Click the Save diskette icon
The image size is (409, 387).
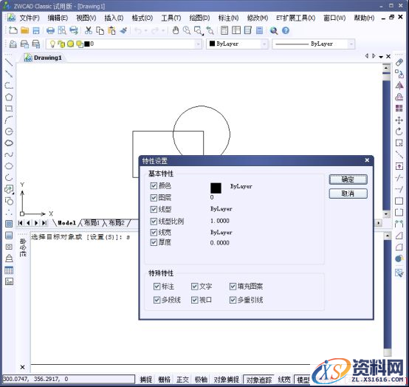36,30
